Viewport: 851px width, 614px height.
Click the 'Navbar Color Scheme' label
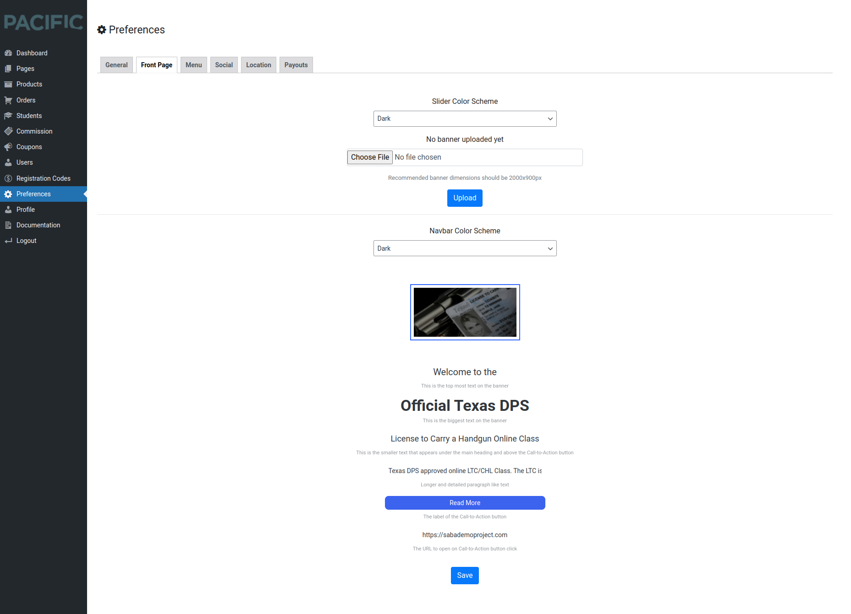click(x=465, y=231)
